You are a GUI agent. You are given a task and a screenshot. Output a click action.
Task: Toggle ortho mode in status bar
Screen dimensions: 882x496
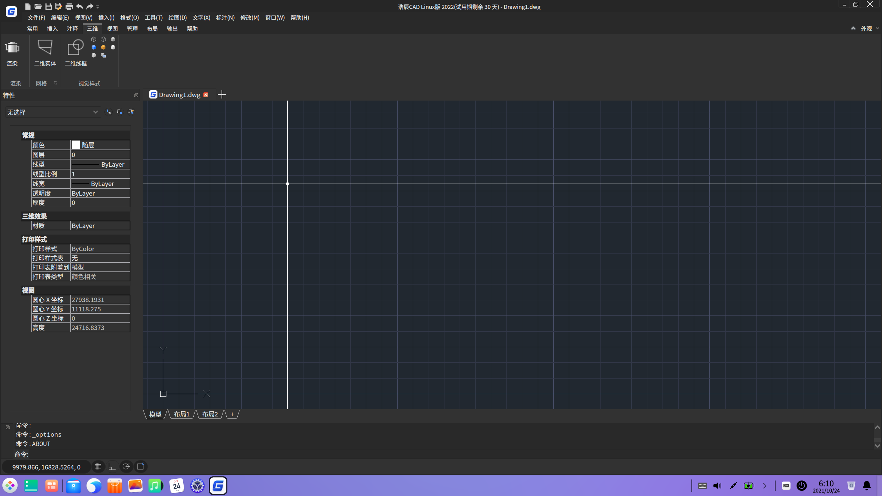112,467
